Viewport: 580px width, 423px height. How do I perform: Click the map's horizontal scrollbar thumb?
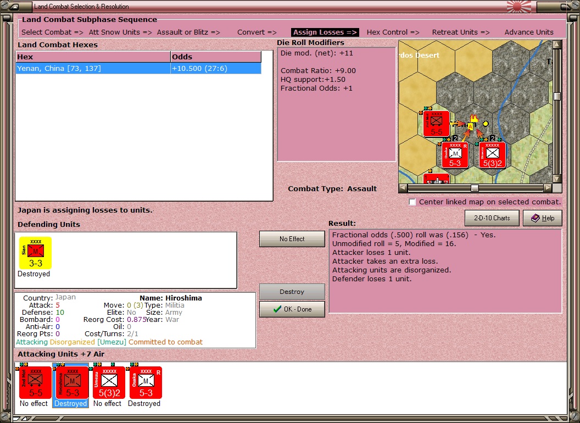tap(475, 188)
